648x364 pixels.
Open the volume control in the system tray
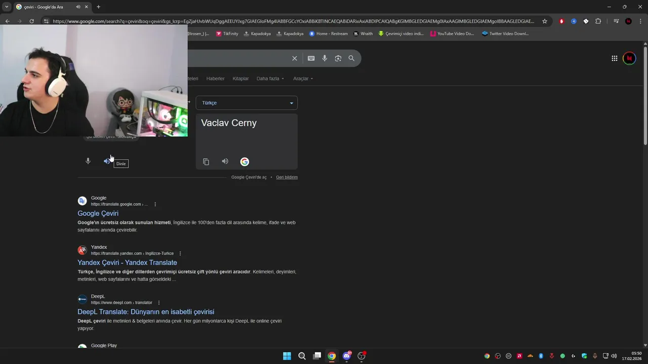pos(614,356)
